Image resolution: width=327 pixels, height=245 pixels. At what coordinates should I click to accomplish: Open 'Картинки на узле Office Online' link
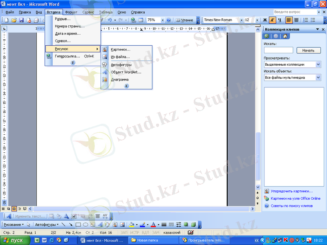[x=295, y=198]
